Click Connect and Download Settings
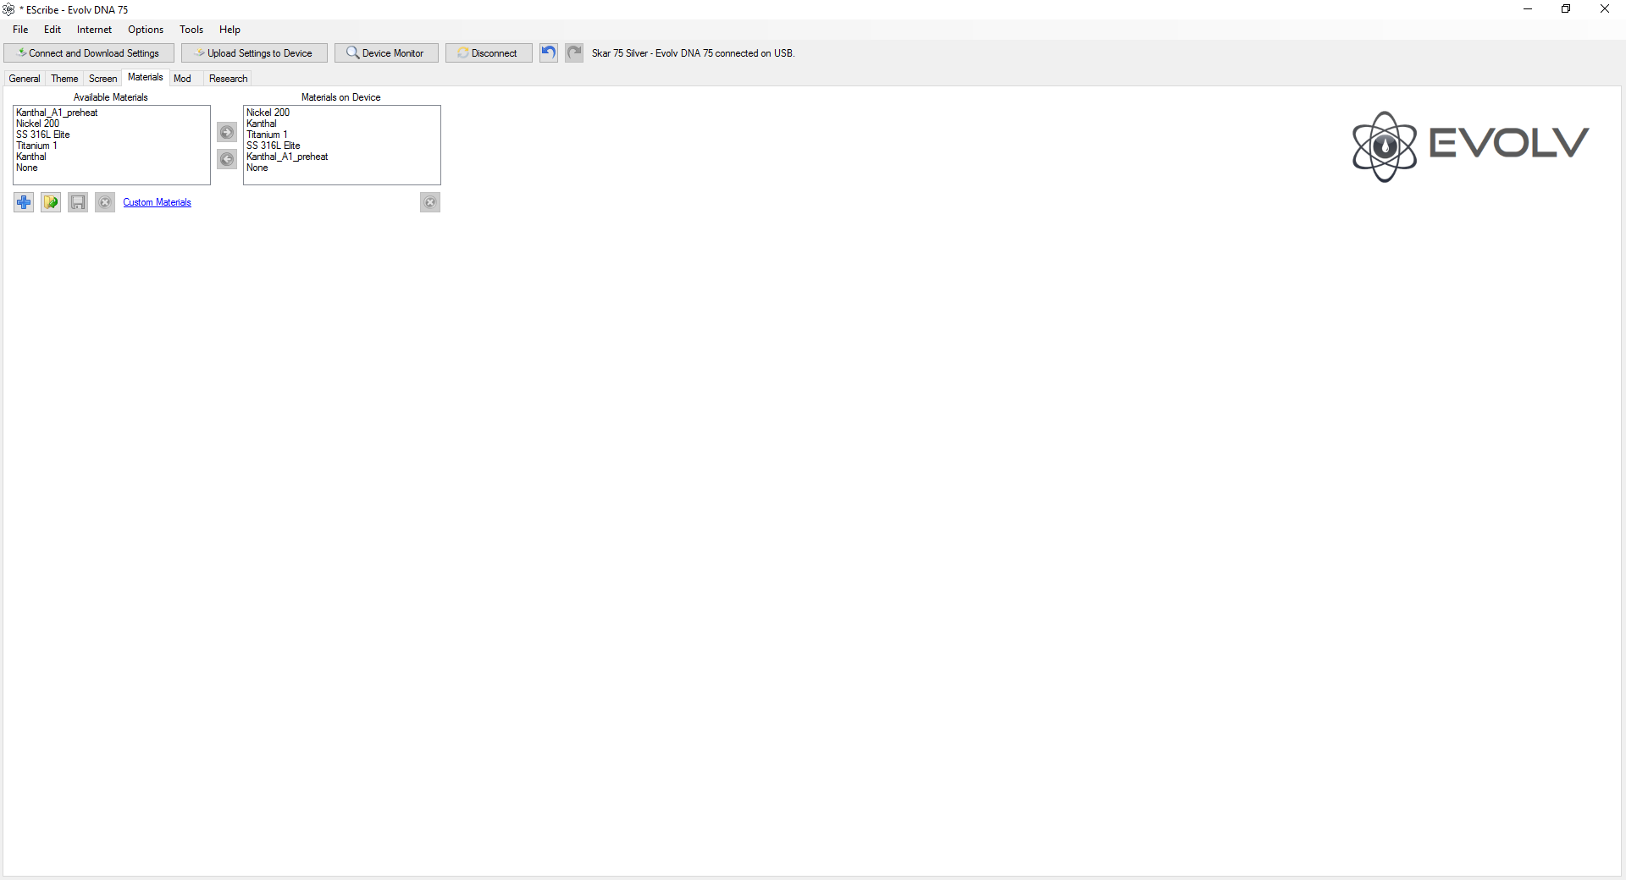This screenshot has width=1626, height=880. [89, 52]
